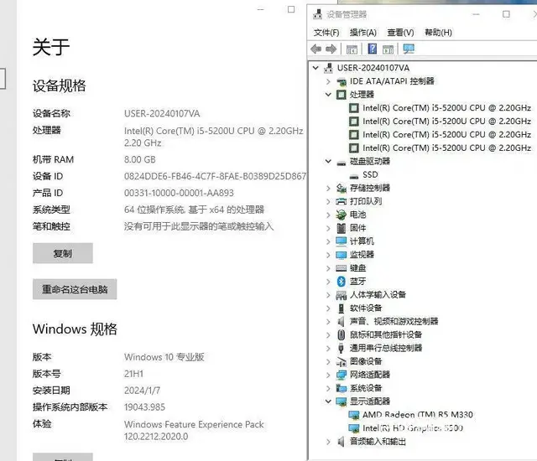
Task: Click the OS build 19043.985 value
Action: pyautogui.click(x=144, y=407)
